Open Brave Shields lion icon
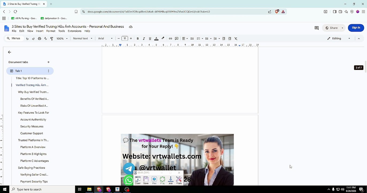Image resolution: width=367 pixels, height=193 pixels. (277, 12)
